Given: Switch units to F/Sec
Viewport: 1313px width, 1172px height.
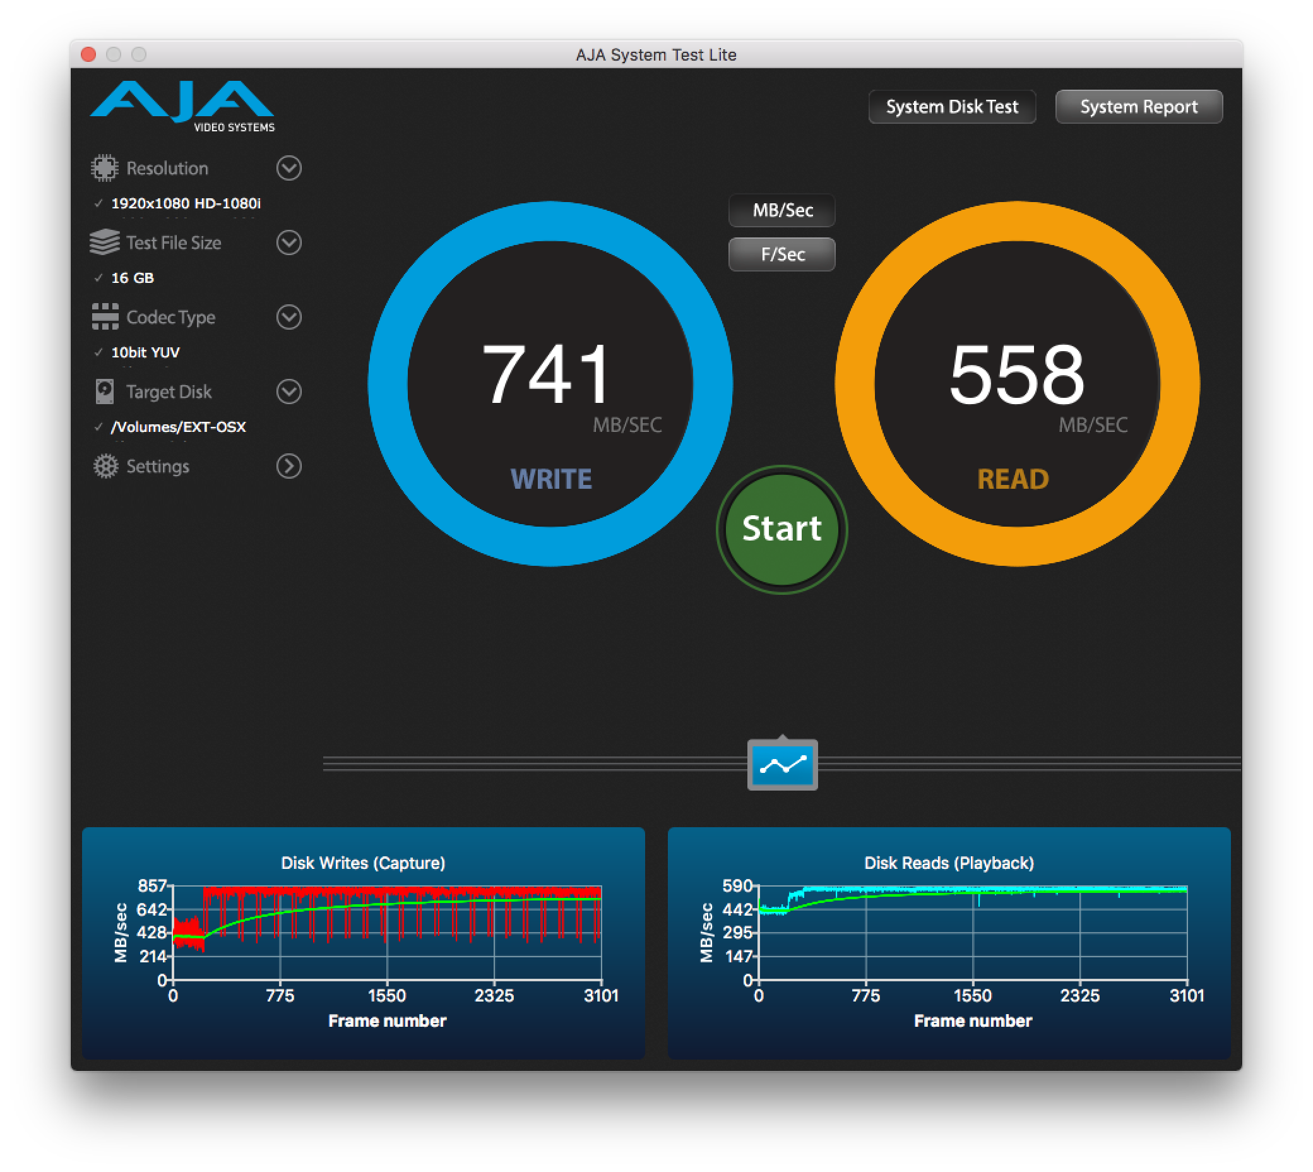Looking at the screenshot, I should (x=782, y=254).
